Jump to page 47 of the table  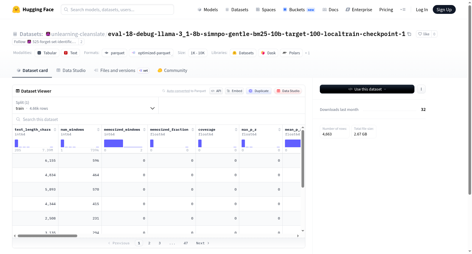pos(186,243)
